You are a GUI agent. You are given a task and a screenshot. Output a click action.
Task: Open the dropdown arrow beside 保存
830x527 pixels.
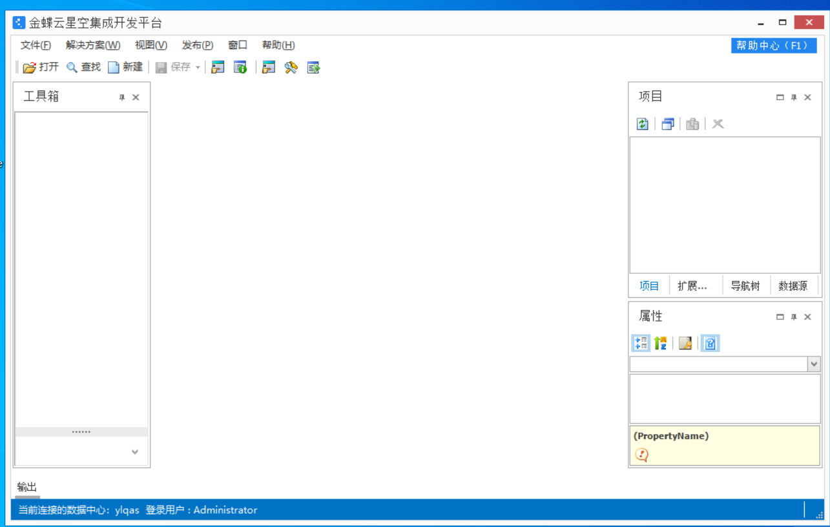point(198,67)
